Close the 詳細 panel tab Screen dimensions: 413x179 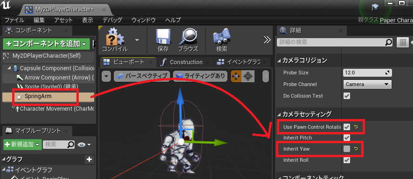pos(341,31)
